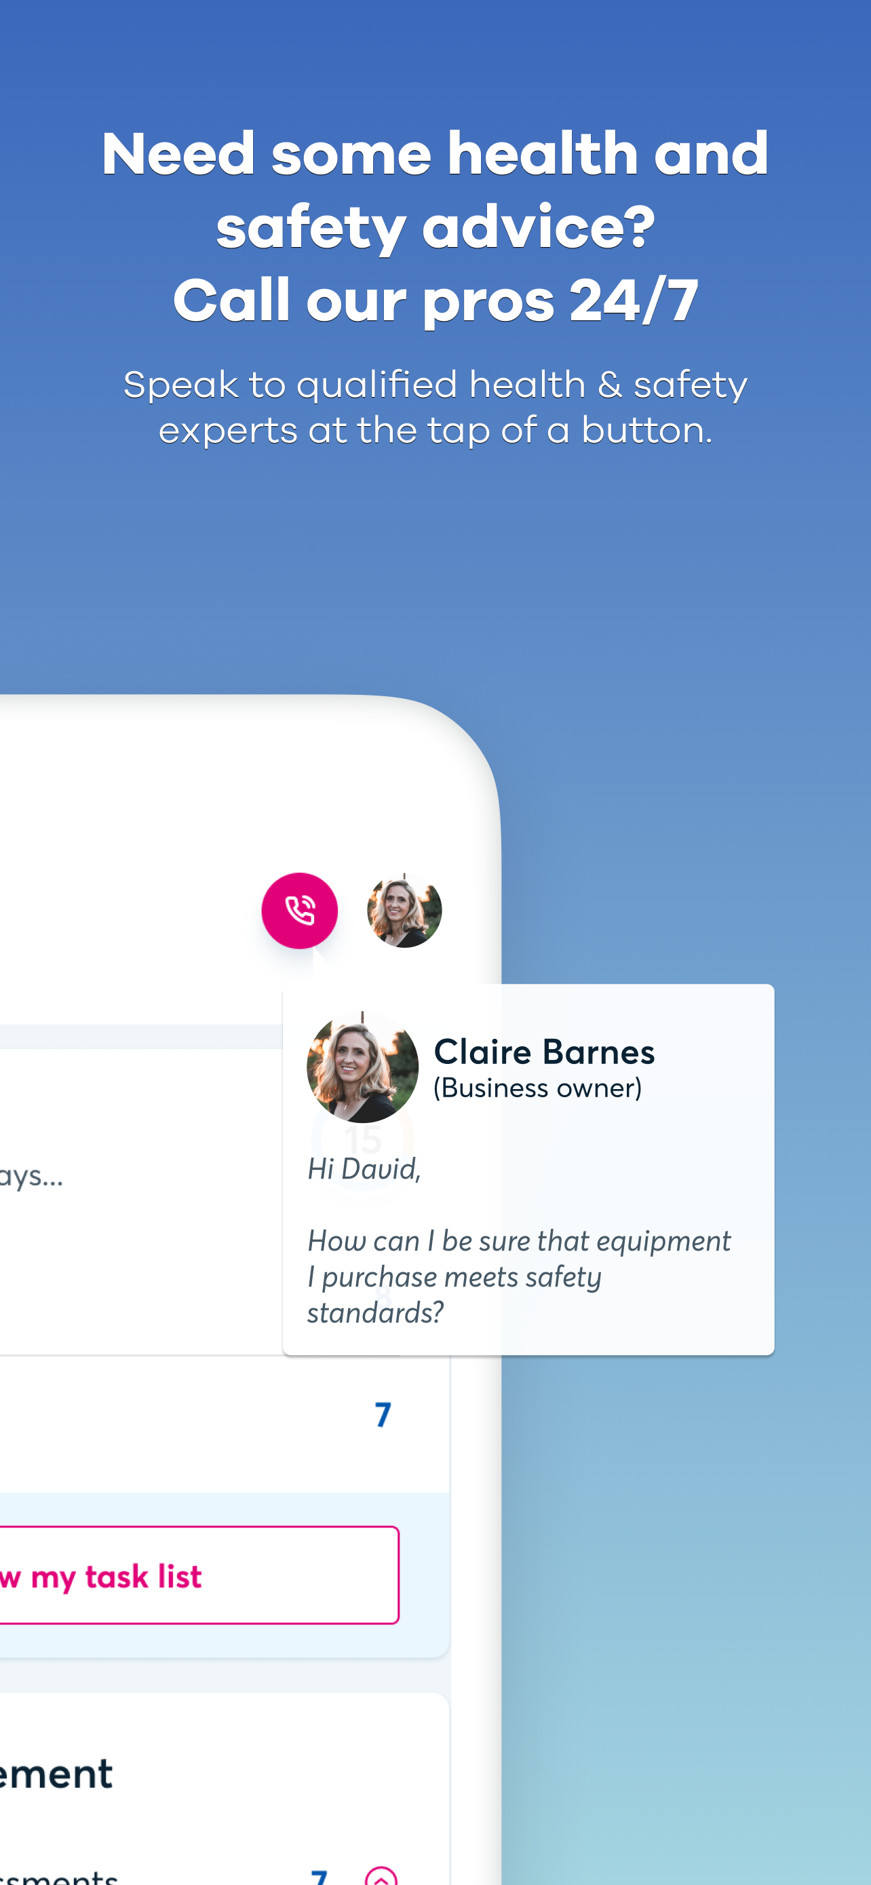Click Claire Barnes' large profile photo

(x=362, y=1067)
